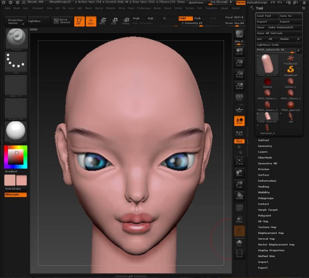Toggle PolyF wireframe display
This screenshot has height=278, width=309.
239,208
